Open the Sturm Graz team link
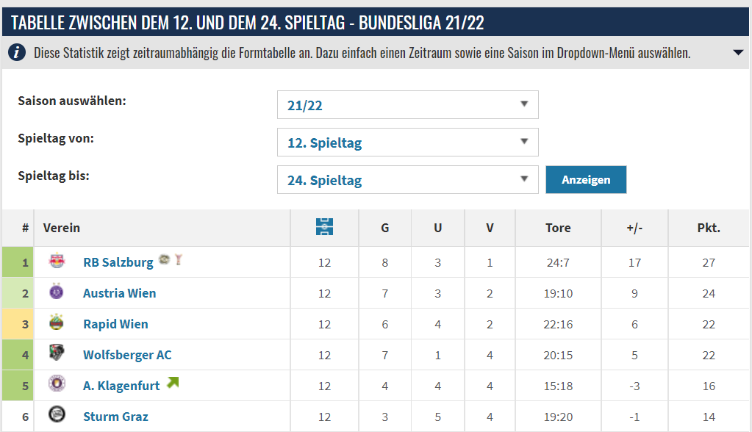The width and height of the screenshot is (752, 432). [x=115, y=417]
